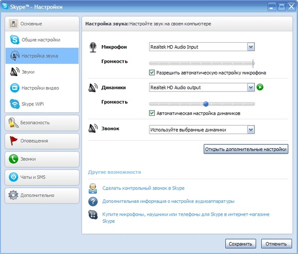Click the gear icon beside Дополнительно
The image size is (298, 254).
[x=13, y=195]
